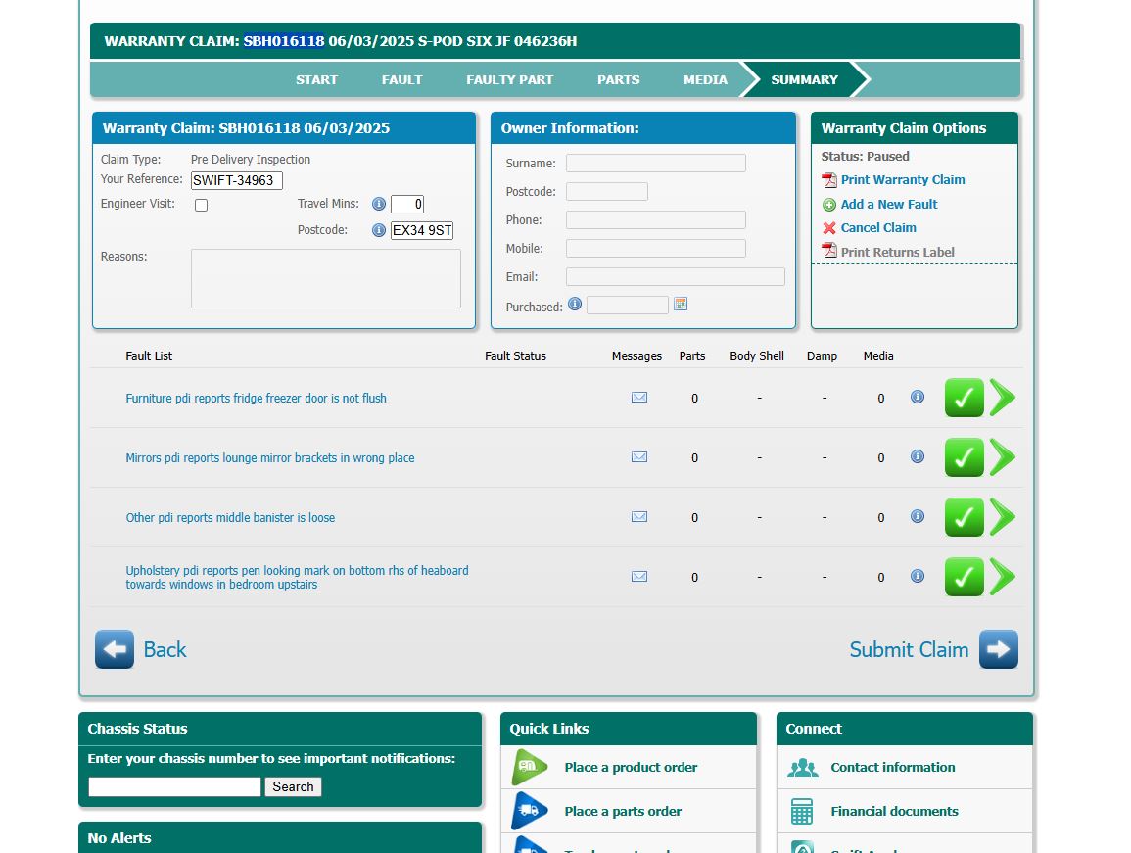Screen dimensions: 1131x853
Task: Click green chevron on Upholstery pen mark row
Action: (x=1003, y=577)
